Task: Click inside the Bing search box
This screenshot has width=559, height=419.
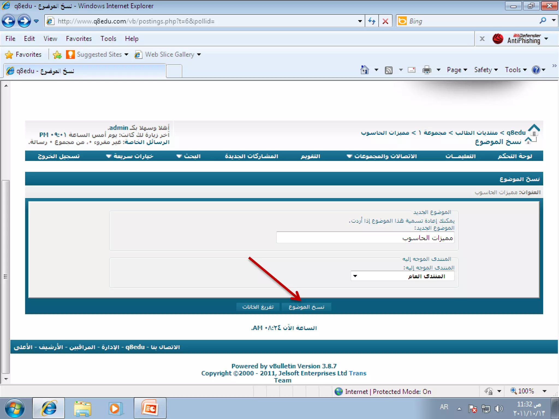Action: [x=472, y=21]
